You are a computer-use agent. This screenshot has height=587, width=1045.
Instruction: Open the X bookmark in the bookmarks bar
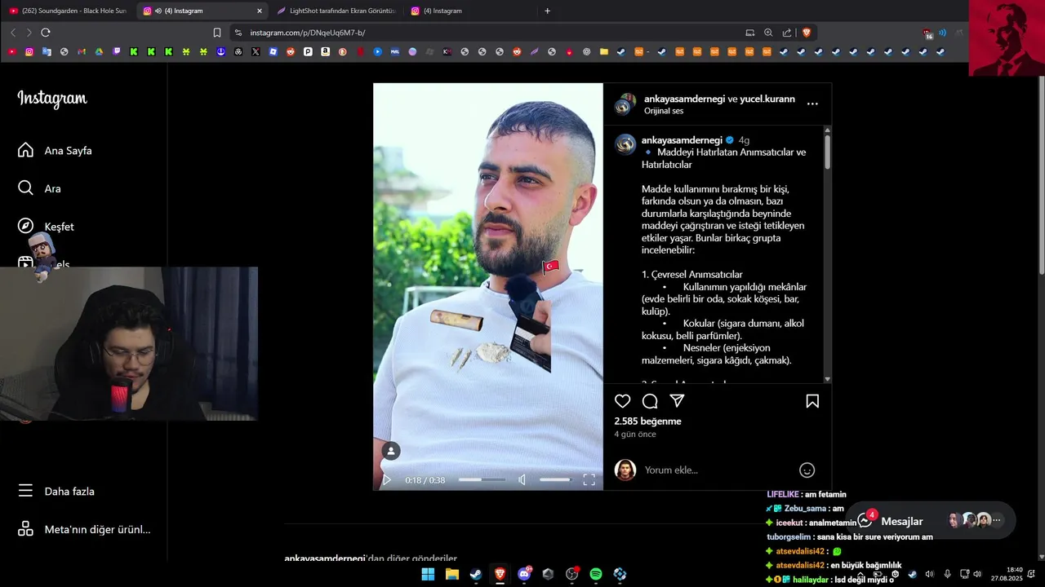256,51
